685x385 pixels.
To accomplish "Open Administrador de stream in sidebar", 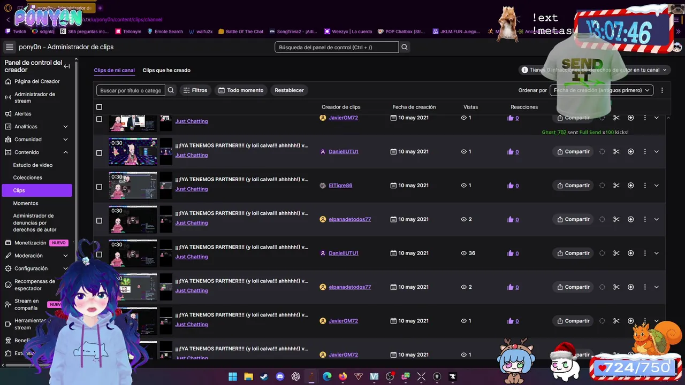I will pyautogui.click(x=35, y=97).
